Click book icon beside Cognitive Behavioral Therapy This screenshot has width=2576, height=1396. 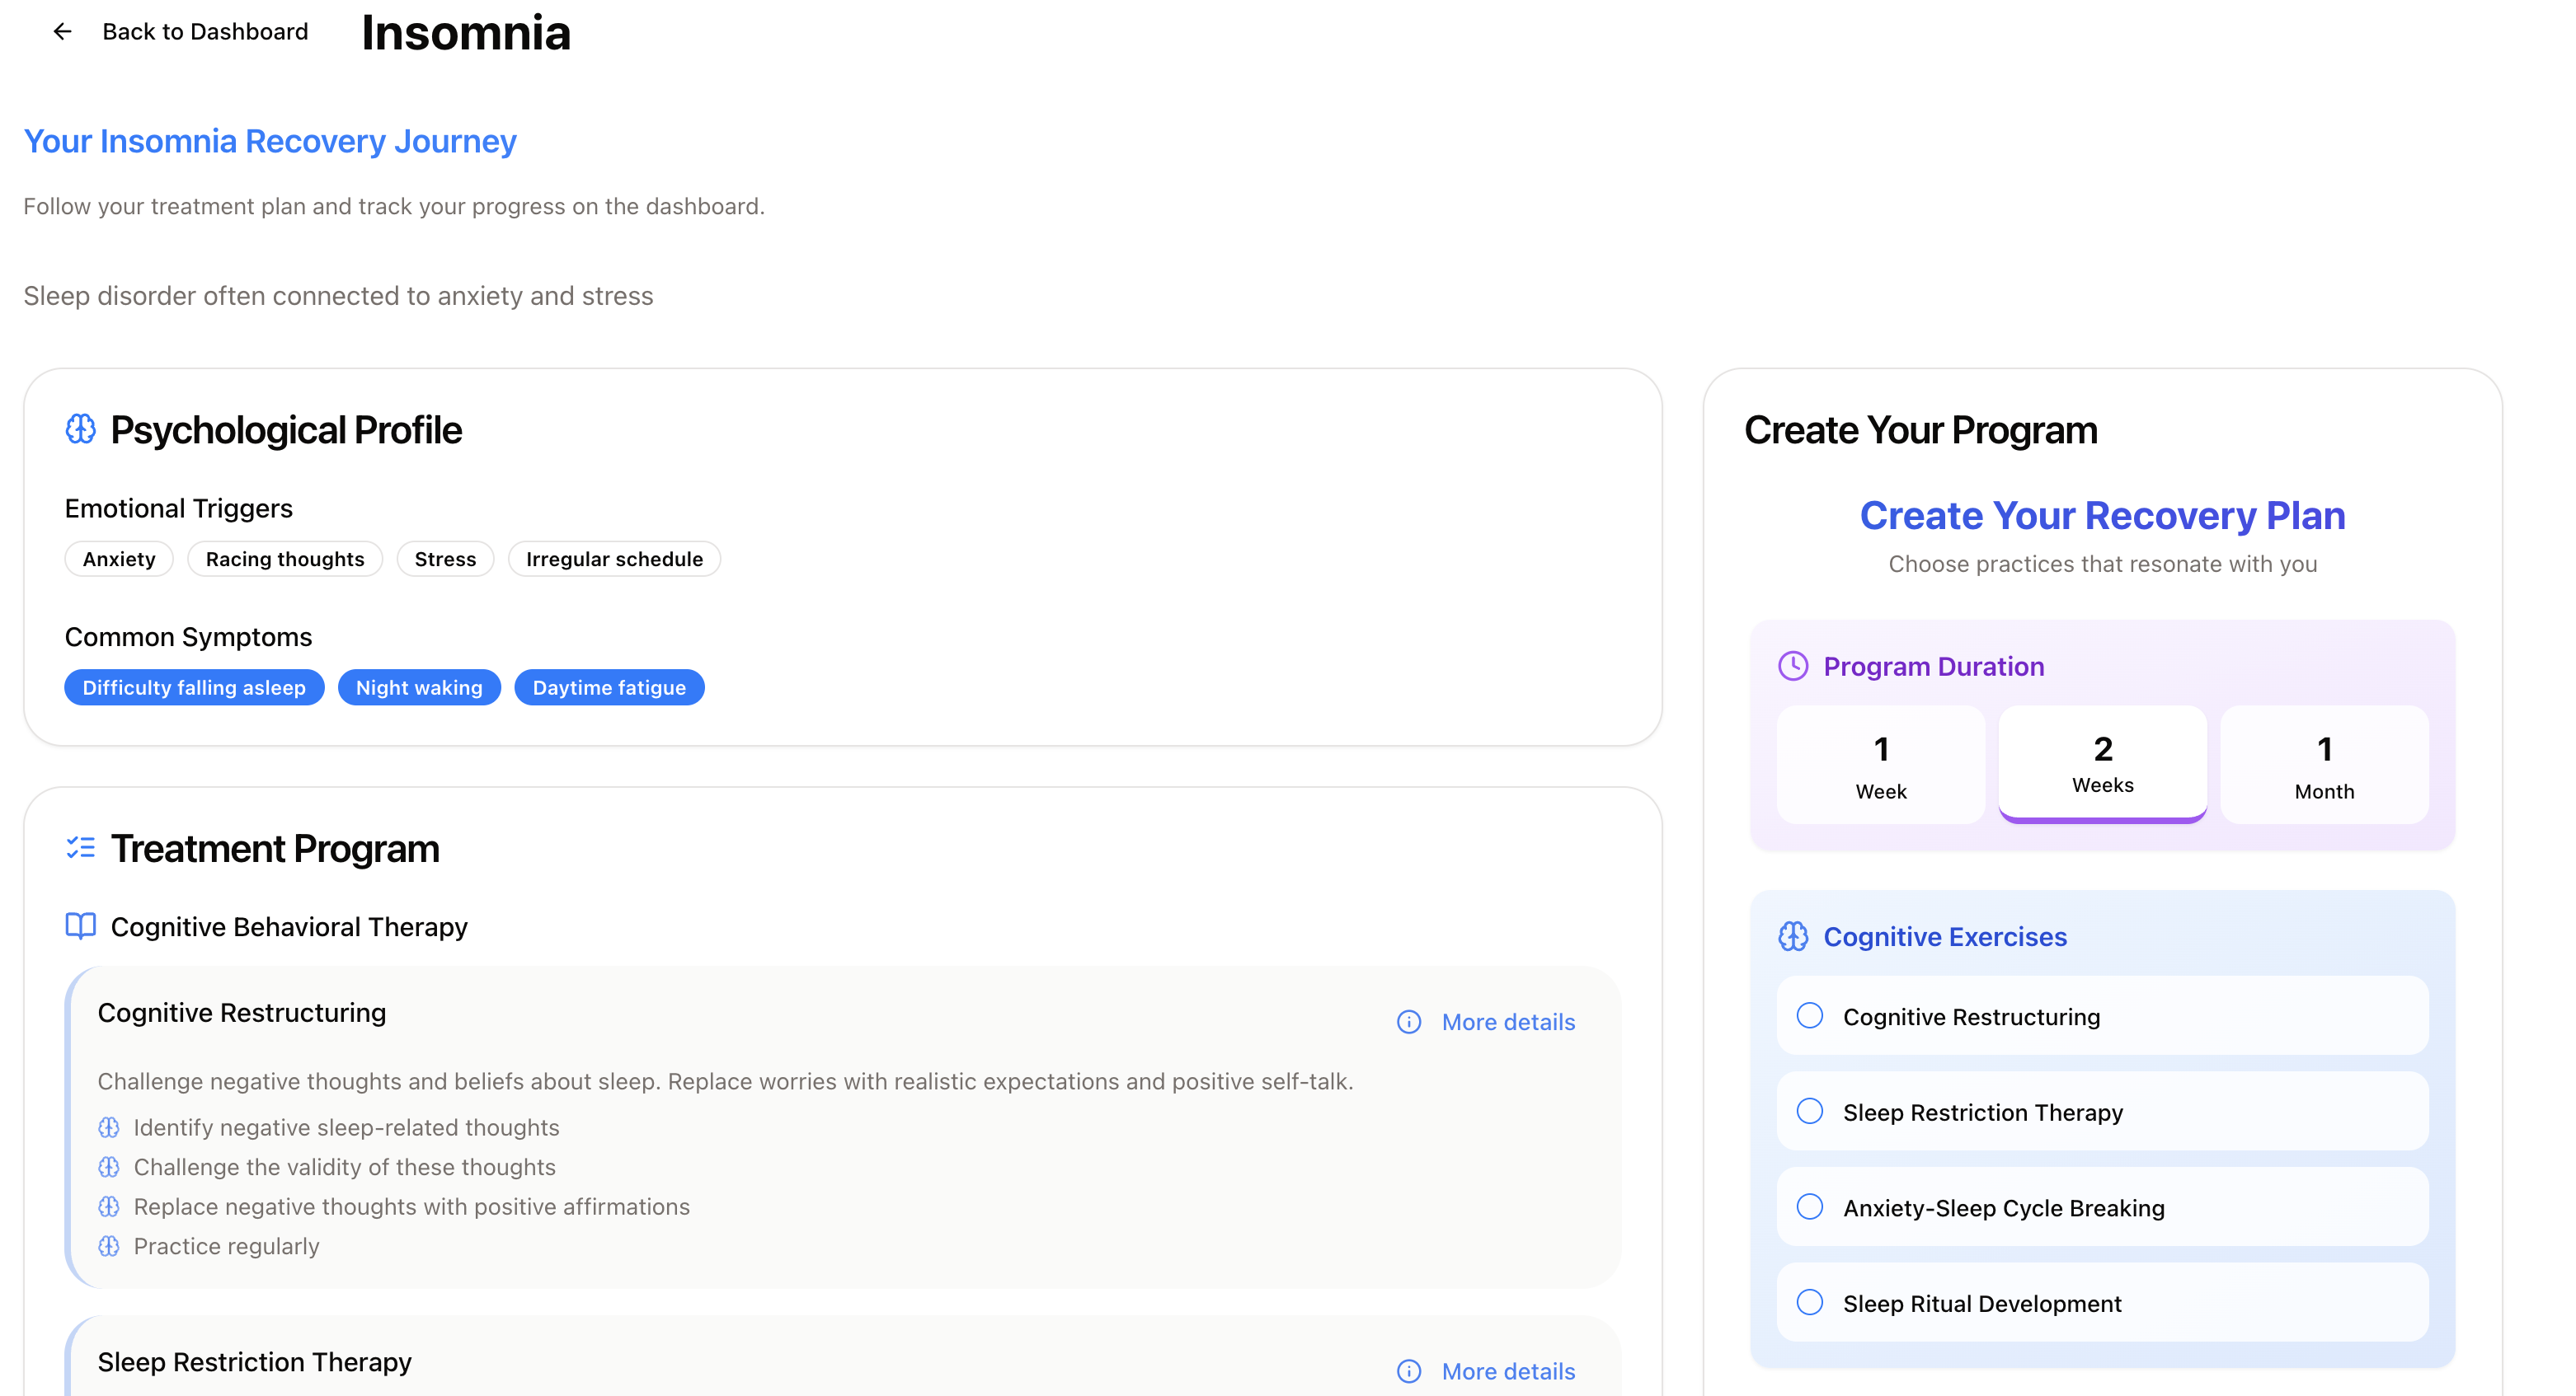pyautogui.click(x=81, y=926)
